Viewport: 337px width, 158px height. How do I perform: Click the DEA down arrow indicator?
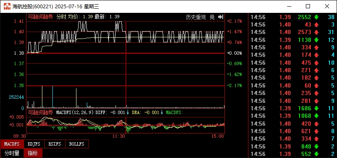pyautogui.click(x=162, y=112)
